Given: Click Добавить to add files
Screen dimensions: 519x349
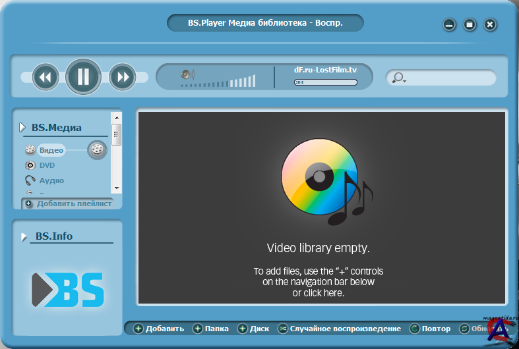Looking at the screenshot, I should click(x=159, y=329).
